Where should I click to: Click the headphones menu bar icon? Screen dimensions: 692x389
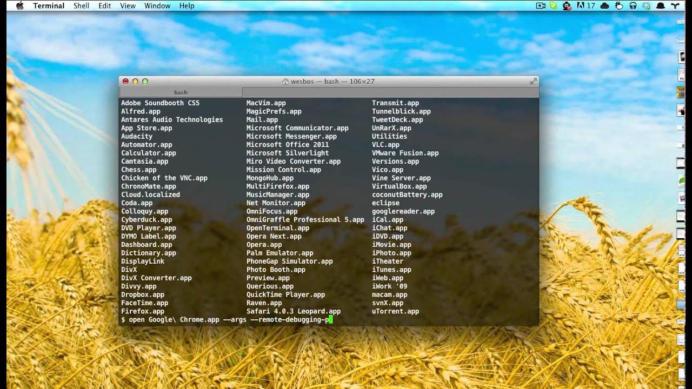point(633,5)
